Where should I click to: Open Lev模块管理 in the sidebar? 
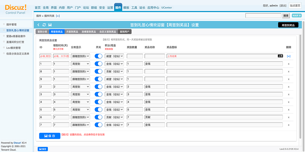click(13, 48)
